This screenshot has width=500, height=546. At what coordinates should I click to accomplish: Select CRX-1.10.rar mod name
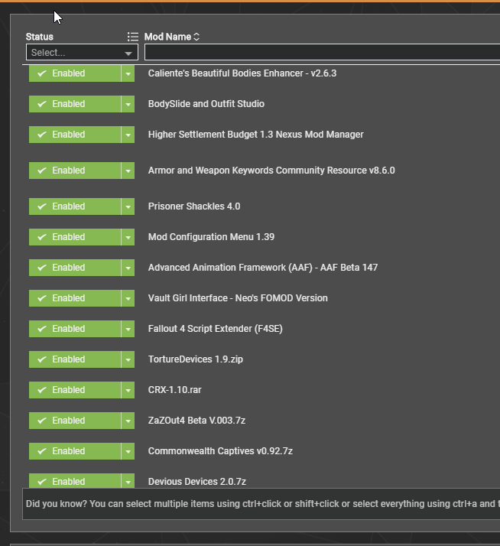coord(175,390)
